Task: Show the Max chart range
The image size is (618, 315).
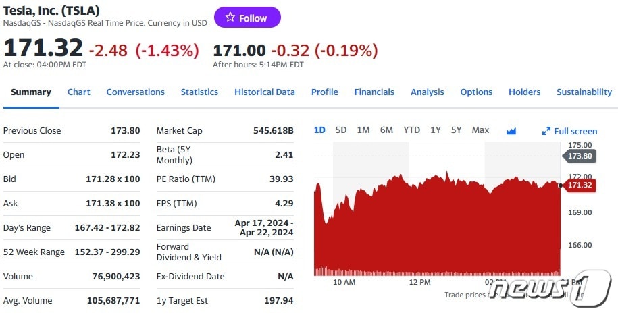Action: [x=480, y=130]
